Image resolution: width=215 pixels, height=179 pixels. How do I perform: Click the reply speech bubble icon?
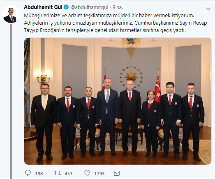pyautogui.click(x=28, y=173)
